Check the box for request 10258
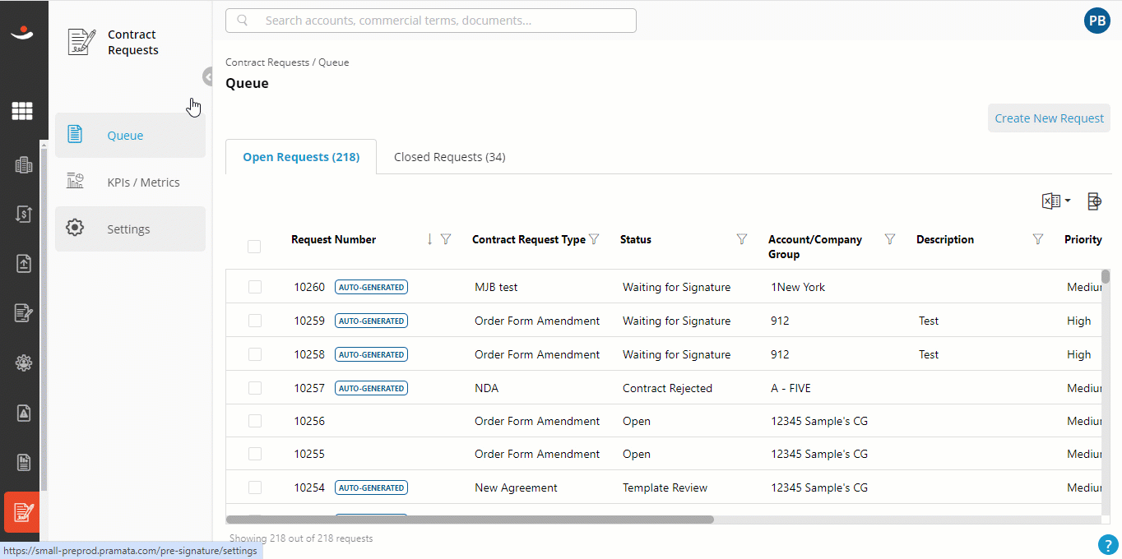 tap(255, 354)
